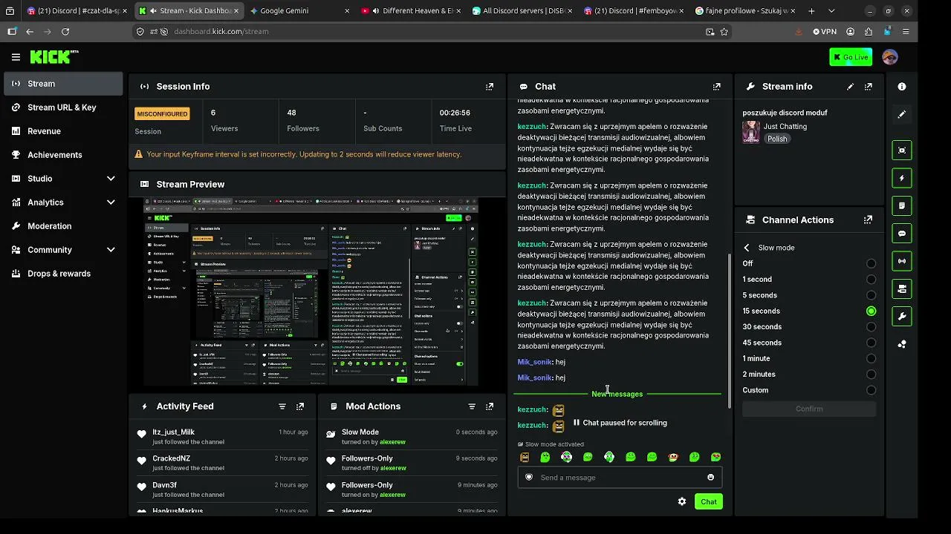This screenshot has width=951, height=534.
Task: Open alexerew's profile in Slow Mode entry
Action: (x=392, y=442)
